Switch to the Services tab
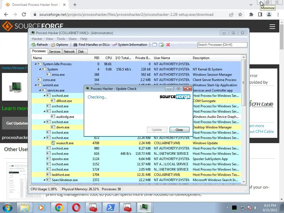The width and height of the screenshot is (284, 213). point(55,52)
